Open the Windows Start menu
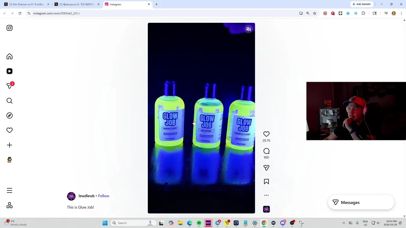406x228 pixels. [105, 223]
